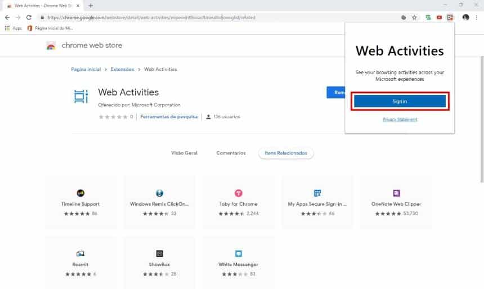Screen dimensions: 484x289
Task: Switch to the Visão Geral tab
Action: (184, 153)
